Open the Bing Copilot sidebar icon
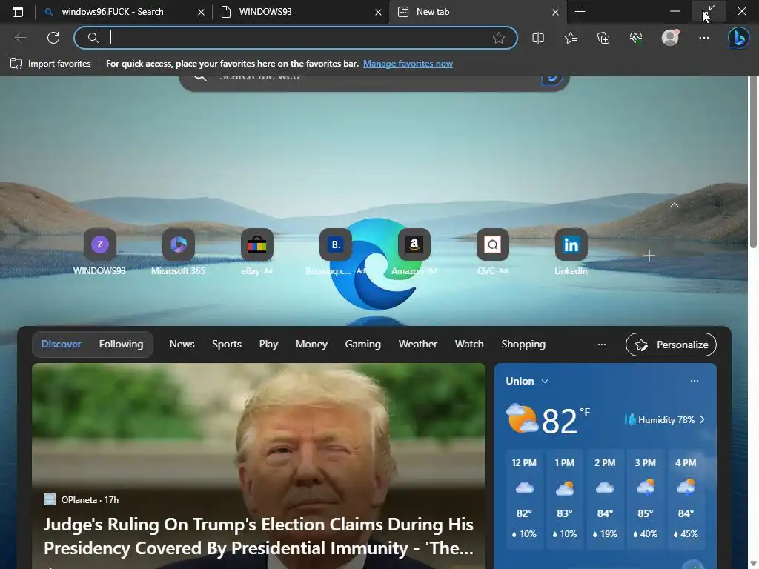The image size is (759, 569). [739, 38]
